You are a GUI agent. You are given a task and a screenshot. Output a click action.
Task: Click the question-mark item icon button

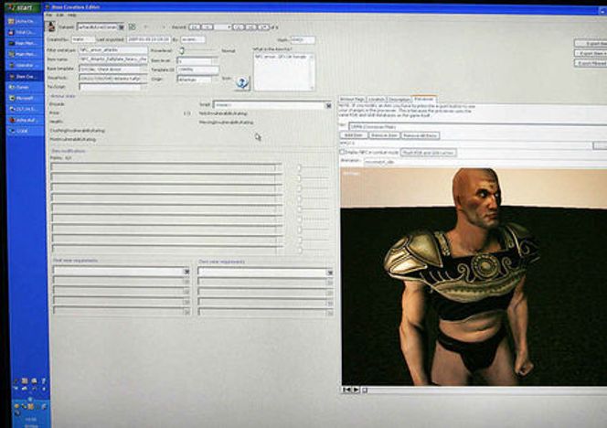pos(242,82)
